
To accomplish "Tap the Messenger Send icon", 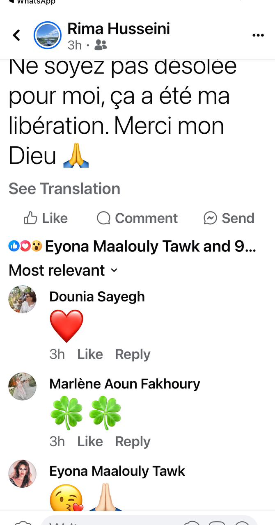I will [x=210, y=218].
